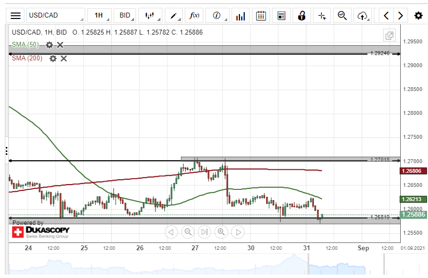Screen dimensions: 428x278
Task: Open the candlestick chart type menu
Action: click(150, 16)
